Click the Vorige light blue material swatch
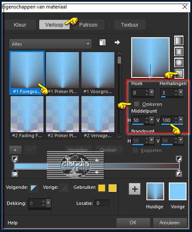Screen dimensions: 192x232 pyautogui.click(x=178, y=191)
